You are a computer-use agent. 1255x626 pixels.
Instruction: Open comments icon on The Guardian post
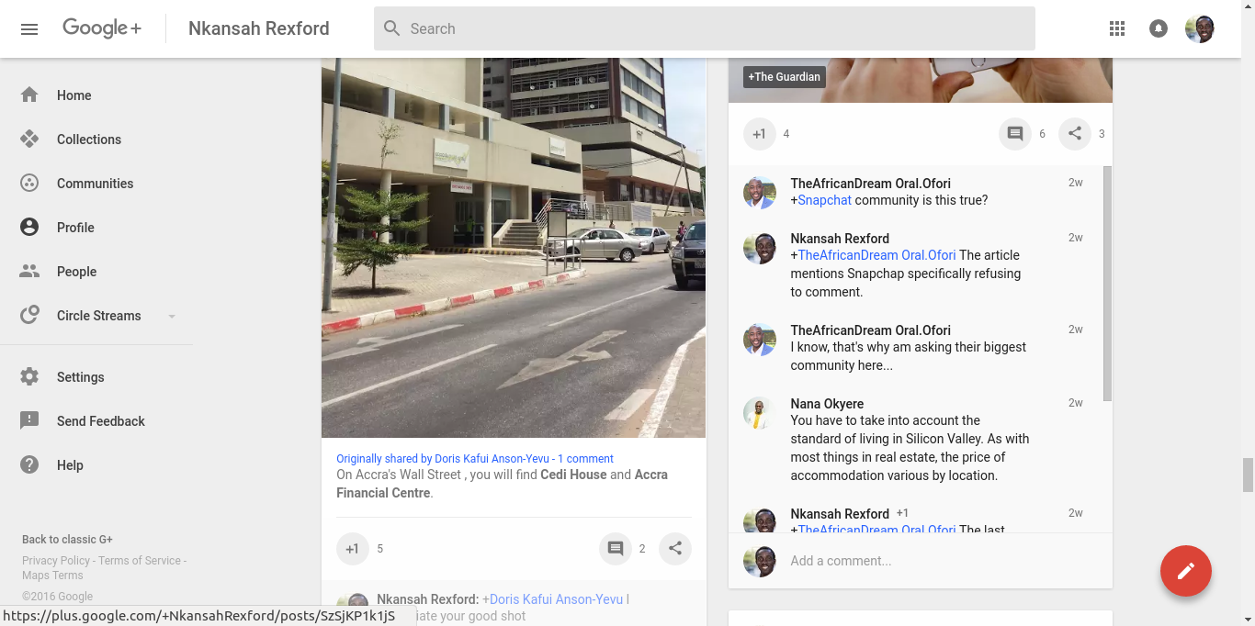pos(1015,134)
